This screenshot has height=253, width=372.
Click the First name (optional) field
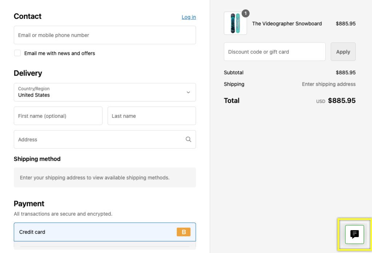[58, 116]
